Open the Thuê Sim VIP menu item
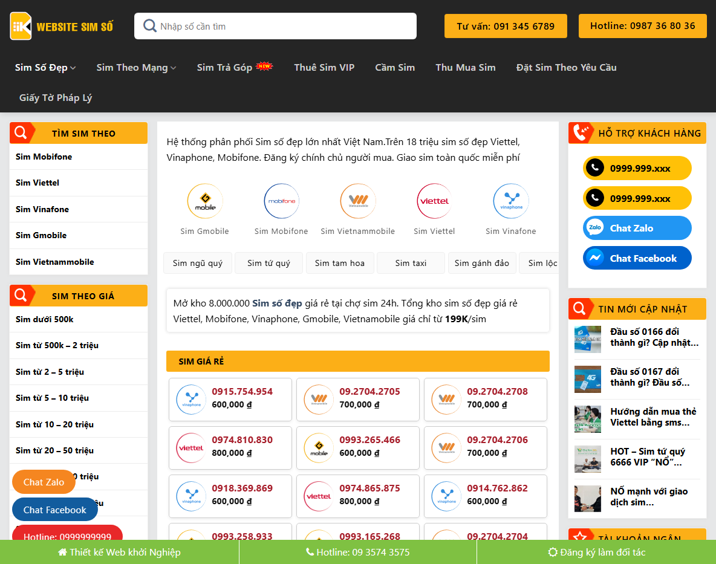Screen dimensions: 716x564 pos(324,67)
